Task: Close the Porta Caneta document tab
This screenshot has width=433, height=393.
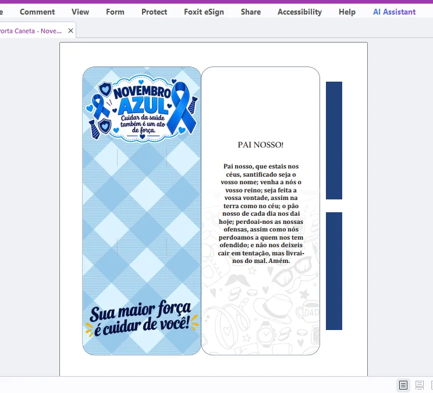Action: coord(70,31)
